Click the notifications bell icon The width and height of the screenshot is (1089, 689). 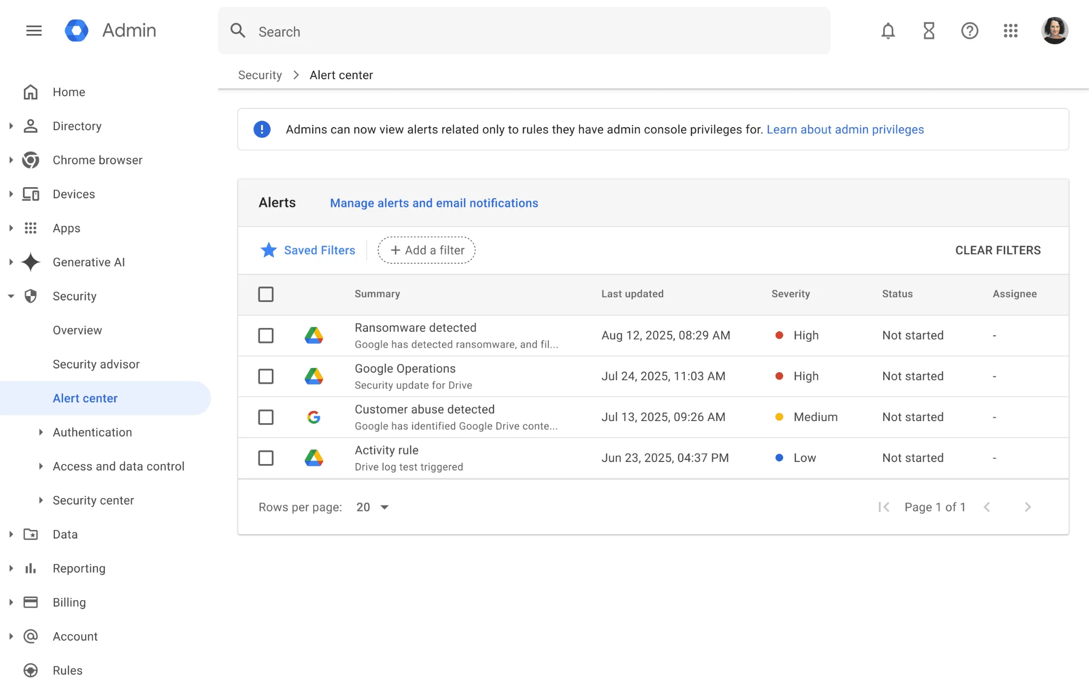(887, 31)
